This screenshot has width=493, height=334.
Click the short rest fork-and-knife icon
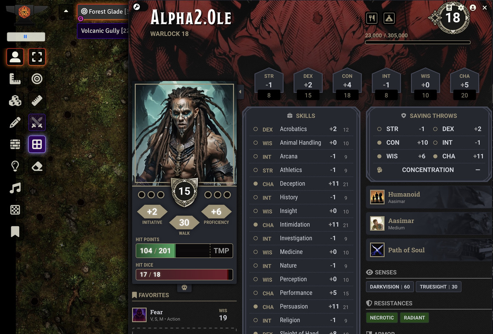[372, 18]
